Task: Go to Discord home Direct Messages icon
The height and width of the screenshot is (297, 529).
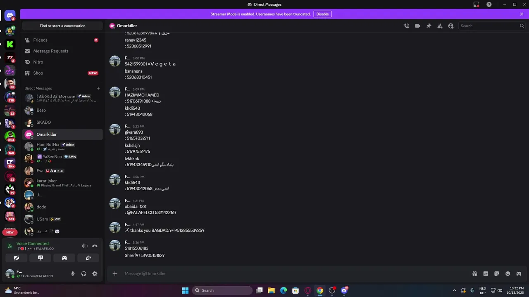Action: tap(10, 16)
